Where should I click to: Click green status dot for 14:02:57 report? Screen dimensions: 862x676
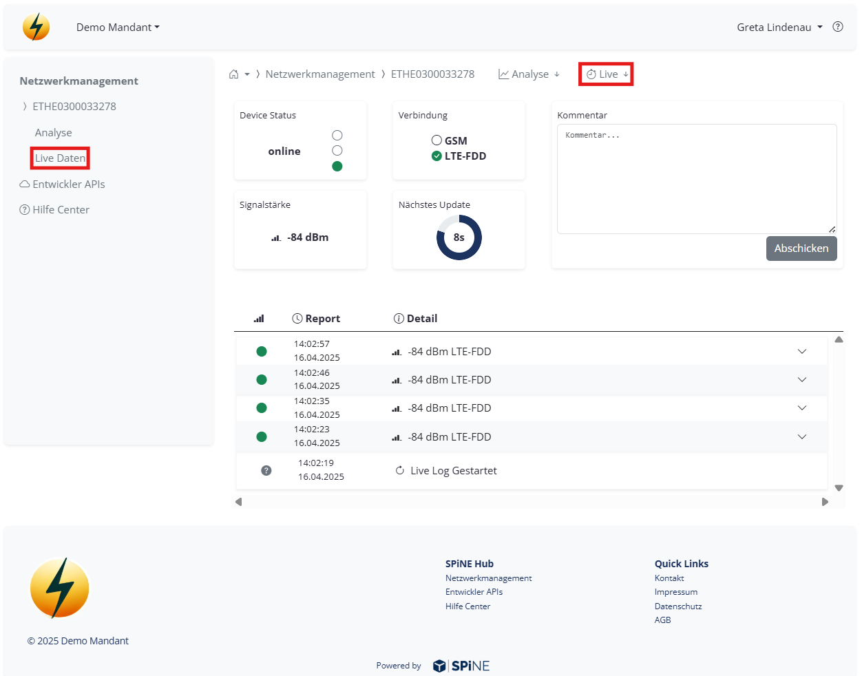coord(262,351)
